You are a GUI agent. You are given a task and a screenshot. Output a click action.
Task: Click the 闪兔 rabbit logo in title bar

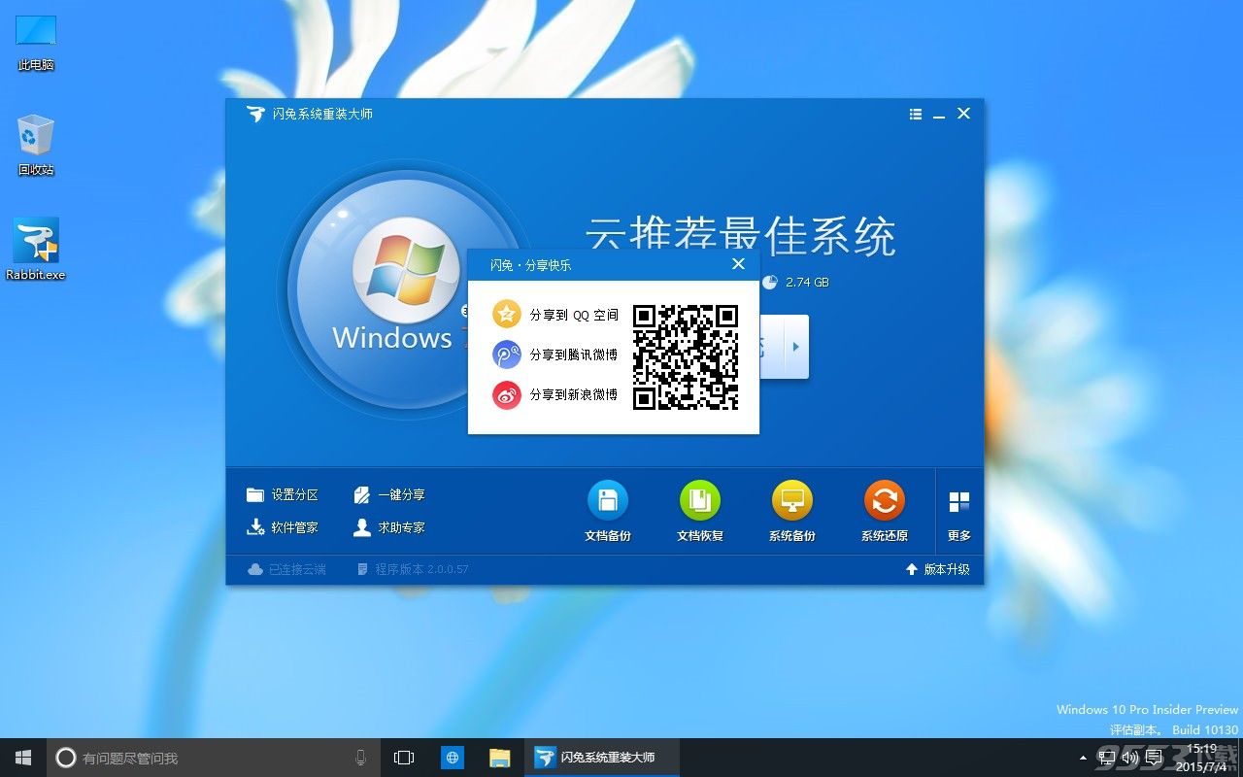(x=255, y=115)
